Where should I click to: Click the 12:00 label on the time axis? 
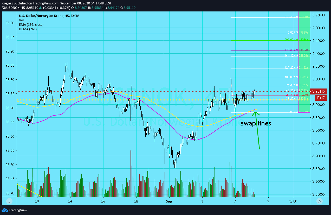[293, 201]
